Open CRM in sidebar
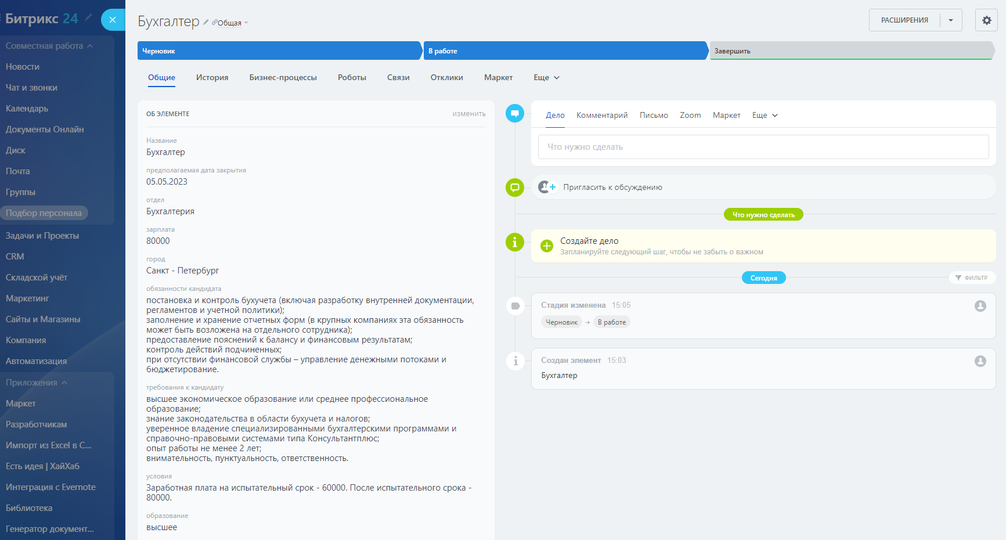Image resolution: width=1006 pixels, height=540 pixels. tap(15, 257)
